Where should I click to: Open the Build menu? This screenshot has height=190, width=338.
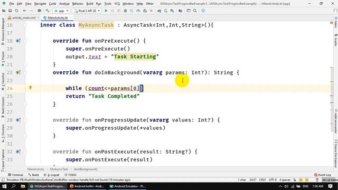pos(90,4)
